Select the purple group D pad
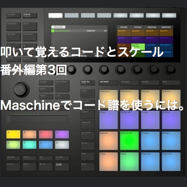This screenshot has height=187, width=187. tap(62, 134)
